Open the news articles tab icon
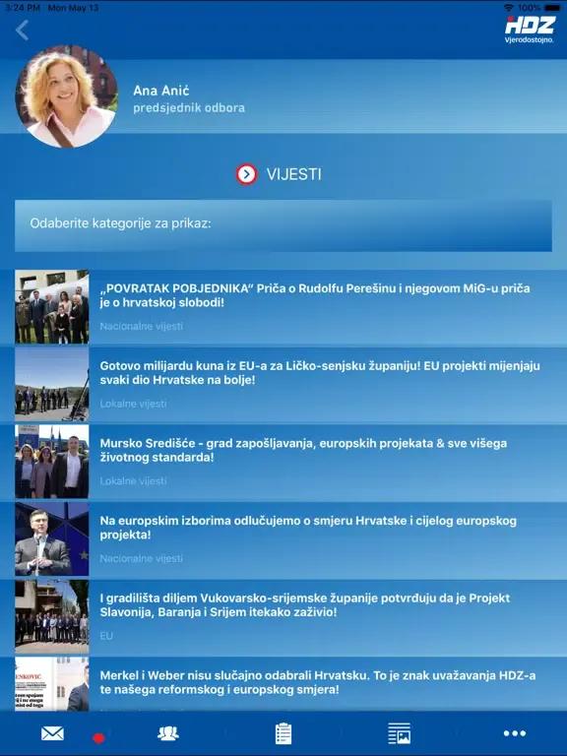Viewport: 567px width, 756px height. pyautogui.click(x=400, y=733)
